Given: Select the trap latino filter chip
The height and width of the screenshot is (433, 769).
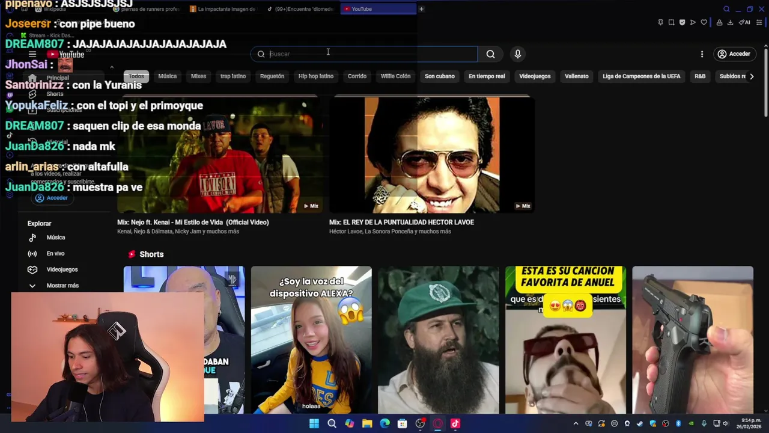Looking at the screenshot, I should pos(233,76).
